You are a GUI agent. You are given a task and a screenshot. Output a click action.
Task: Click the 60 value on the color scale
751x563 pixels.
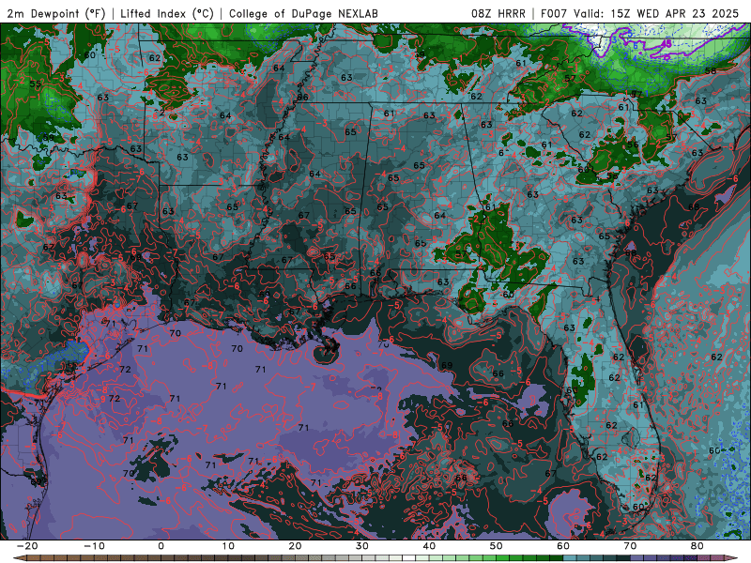pos(563,546)
